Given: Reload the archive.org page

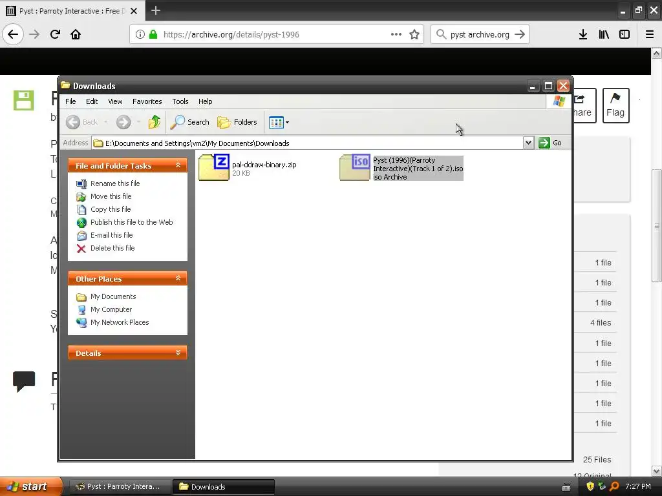Looking at the screenshot, I should (x=55, y=34).
